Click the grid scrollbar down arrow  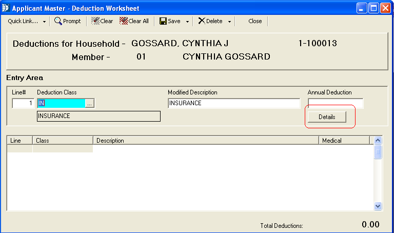[378, 206]
